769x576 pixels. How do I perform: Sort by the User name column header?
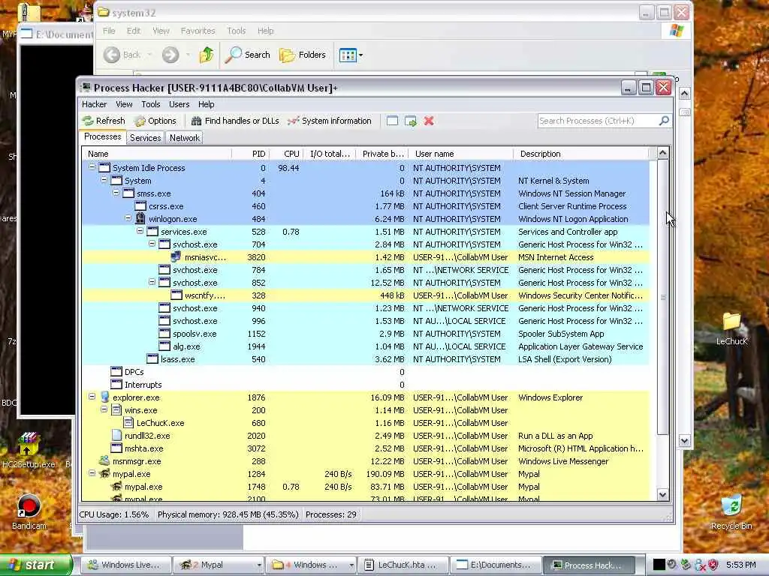click(461, 154)
